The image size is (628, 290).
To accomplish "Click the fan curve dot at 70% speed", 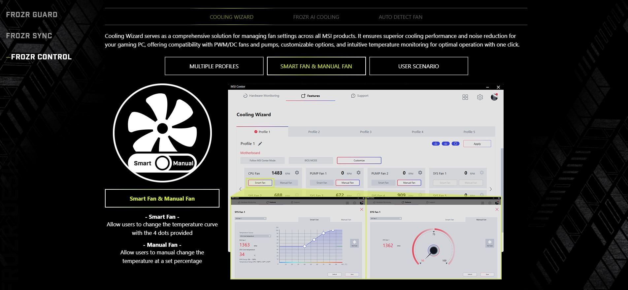I will pos(314,240).
